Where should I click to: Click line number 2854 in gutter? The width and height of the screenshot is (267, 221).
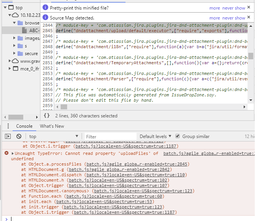click(48, 79)
